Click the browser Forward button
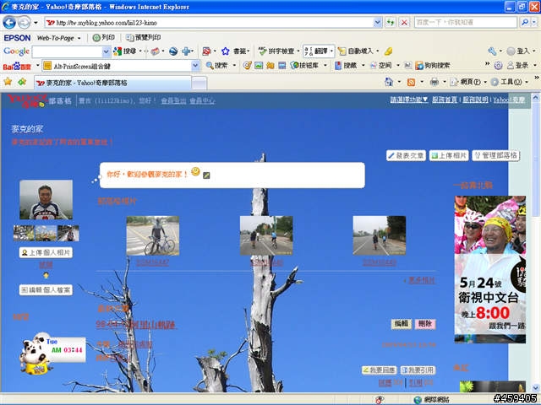Image resolution: width=541 pixels, height=405 pixels. pos(24,23)
